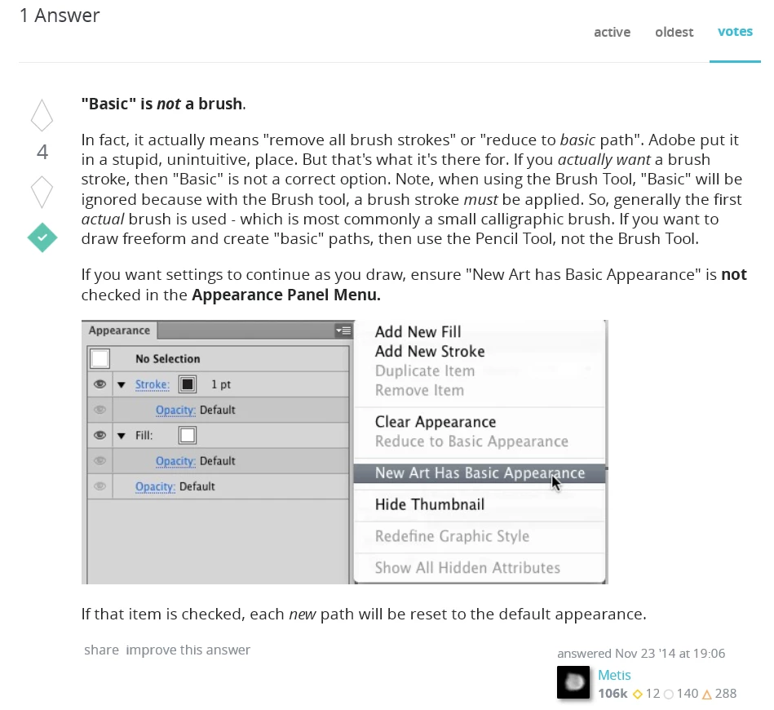Click the white Fill color swatch
Screen dimensions: 774x710
click(188, 435)
